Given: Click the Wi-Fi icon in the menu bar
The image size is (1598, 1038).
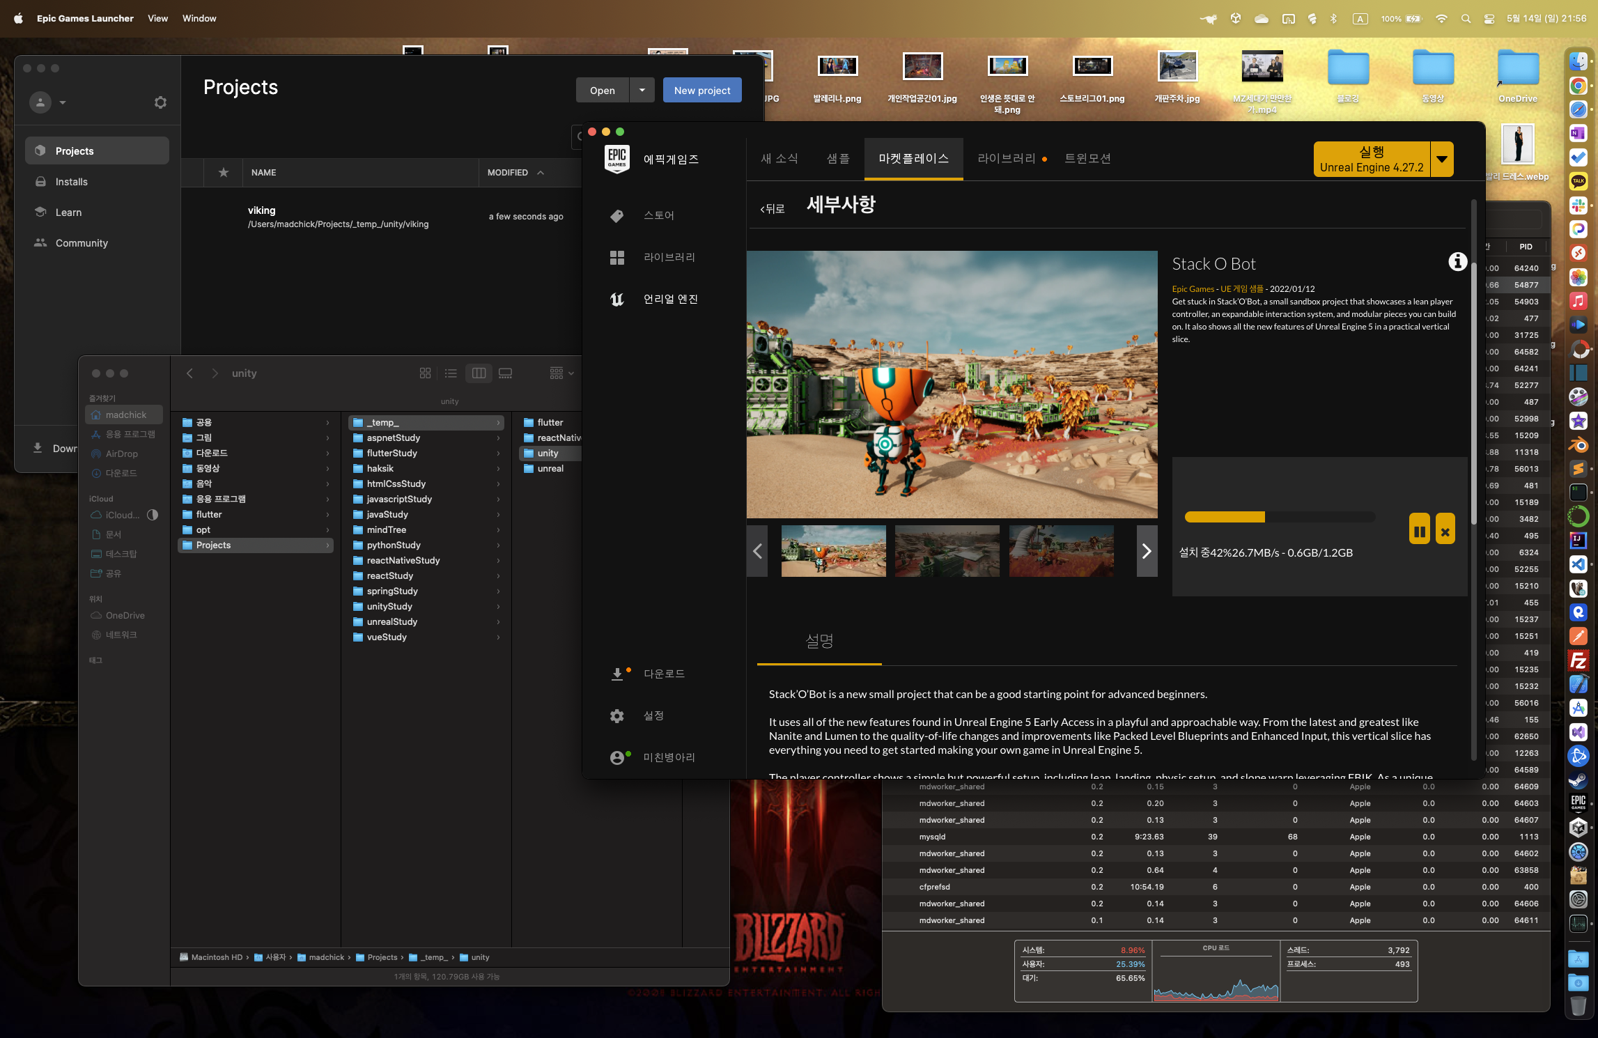Looking at the screenshot, I should (x=1441, y=19).
